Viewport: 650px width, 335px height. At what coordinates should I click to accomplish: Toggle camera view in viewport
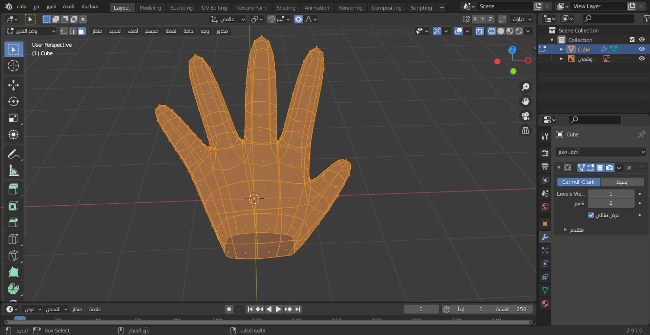click(x=525, y=116)
